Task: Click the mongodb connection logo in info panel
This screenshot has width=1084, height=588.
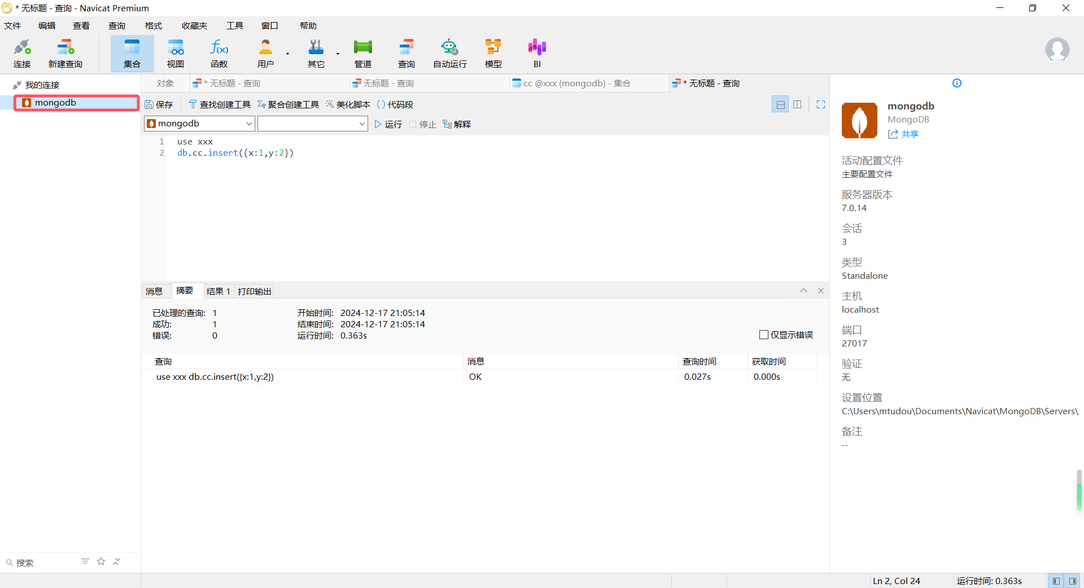Action: tap(859, 120)
